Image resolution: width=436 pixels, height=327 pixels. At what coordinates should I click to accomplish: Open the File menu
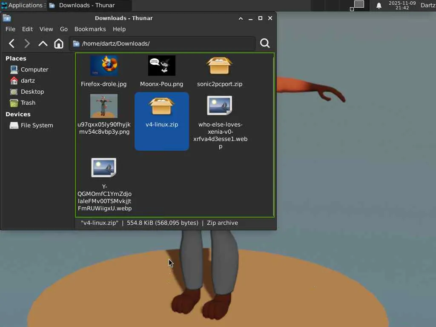(x=10, y=29)
